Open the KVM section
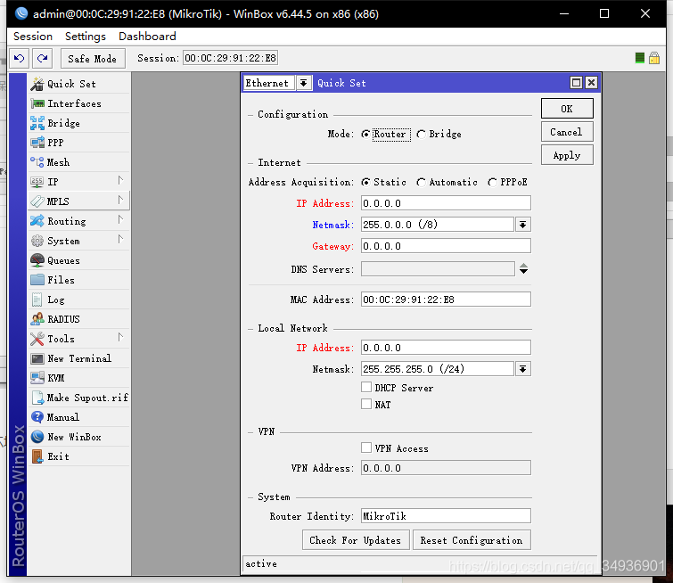Screen dimensions: 673x583 click(x=79, y=378)
